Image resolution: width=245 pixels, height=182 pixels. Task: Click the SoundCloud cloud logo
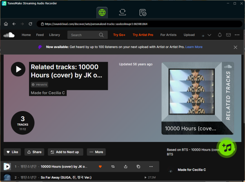pyautogui.click(x=9, y=35)
